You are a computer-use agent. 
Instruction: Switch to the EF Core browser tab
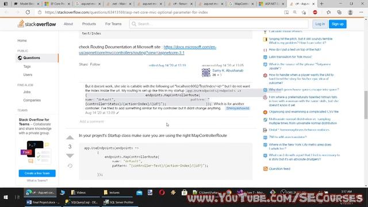57,4
